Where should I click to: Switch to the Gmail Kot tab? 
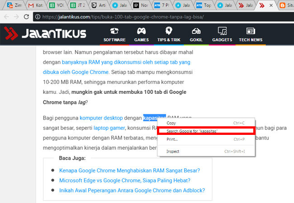pos(36,5)
